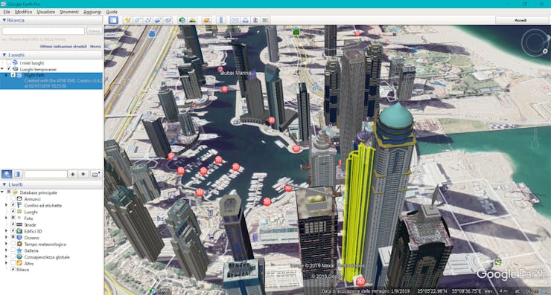Open the planet switcher icon
Image resolution: width=551 pixels, height=295 pixels.
pos(207,20)
